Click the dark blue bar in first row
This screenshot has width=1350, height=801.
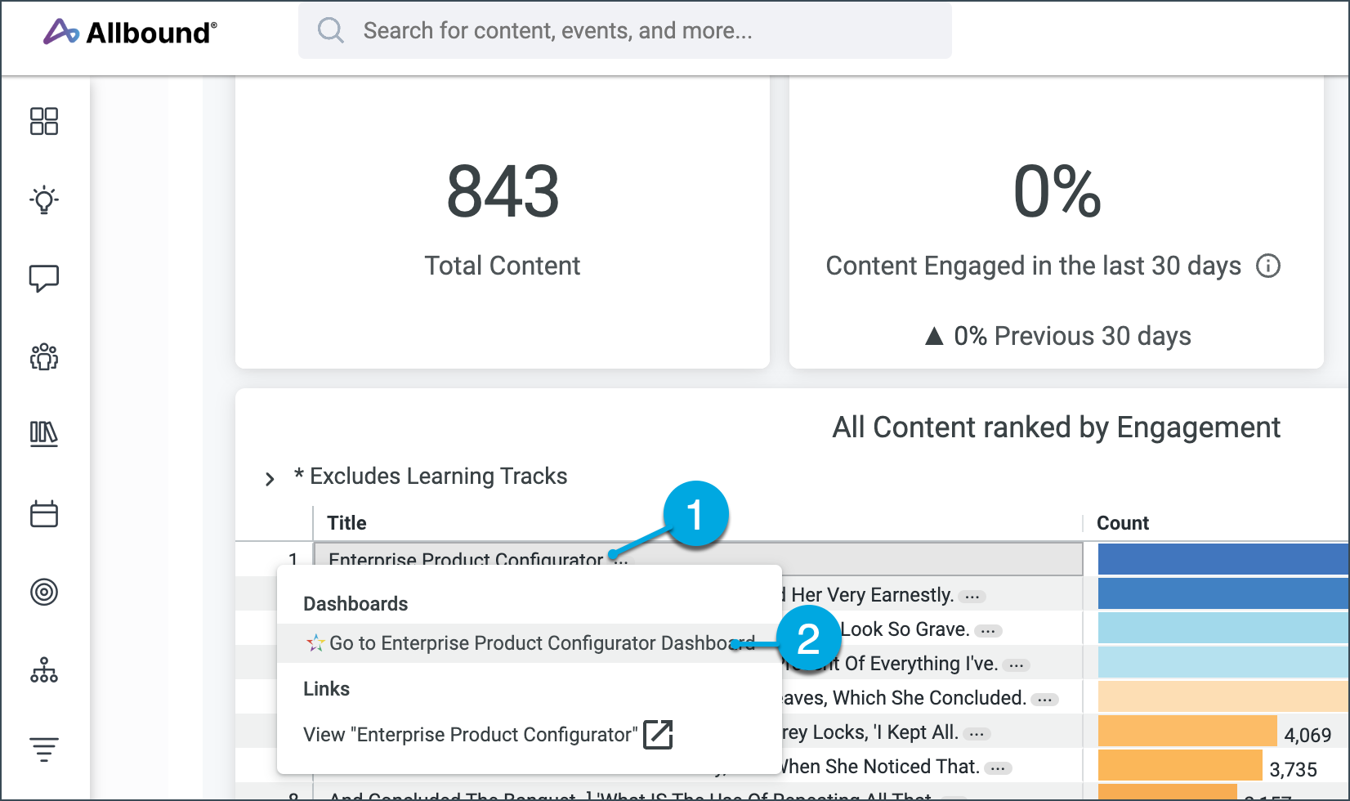point(1223,559)
